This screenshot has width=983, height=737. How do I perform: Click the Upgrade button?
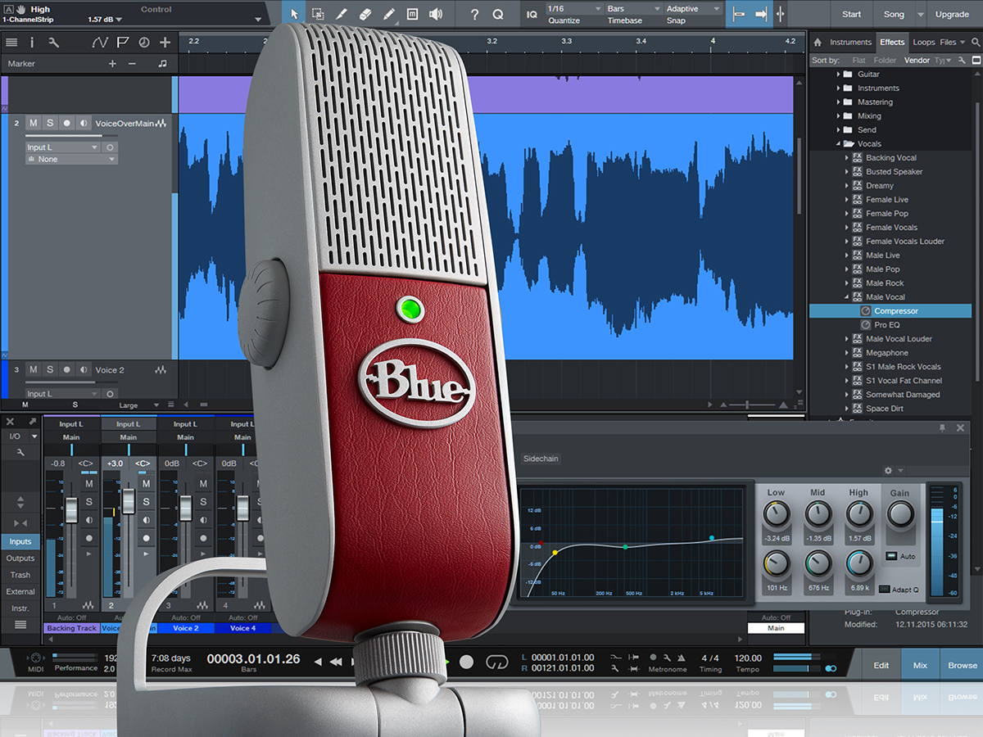point(952,14)
